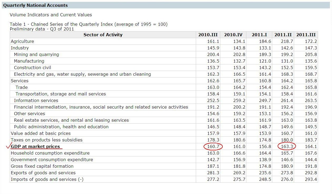Click Information services 2011.III value 263.5
The width and height of the screenshot is (332, 194).
pos(311,100)
